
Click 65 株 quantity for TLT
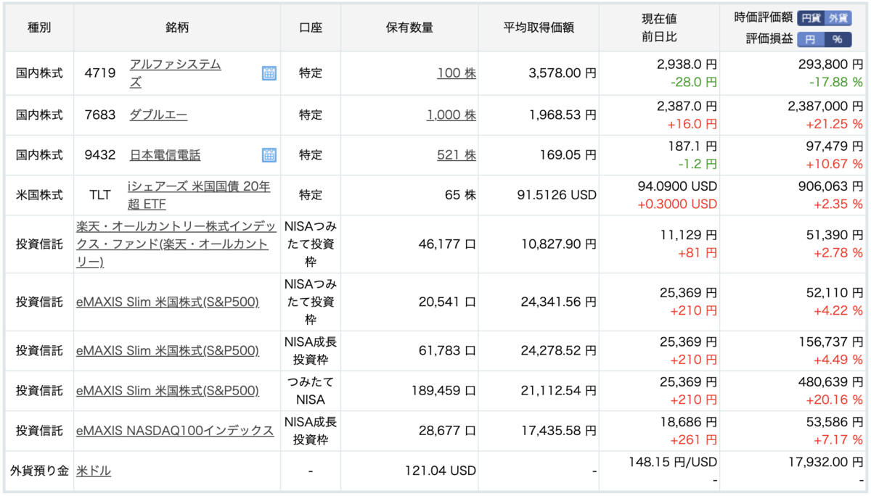[461, 194]
